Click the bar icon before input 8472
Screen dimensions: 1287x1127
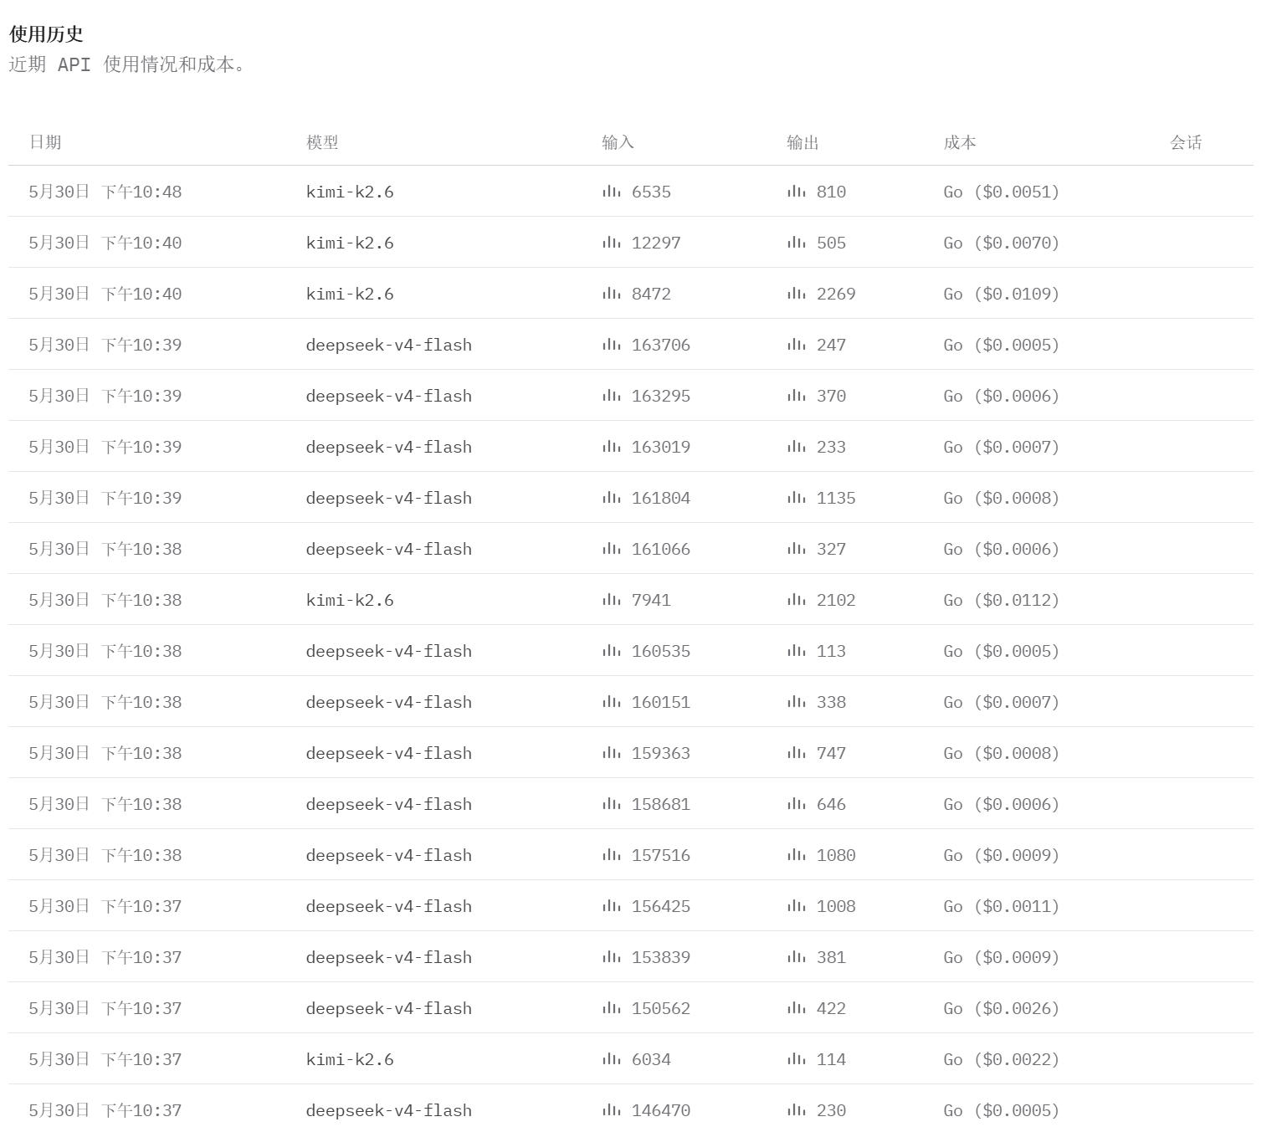[611, 294]
